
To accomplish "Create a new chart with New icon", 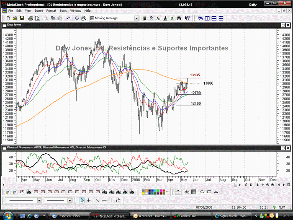I will (8, 18).
